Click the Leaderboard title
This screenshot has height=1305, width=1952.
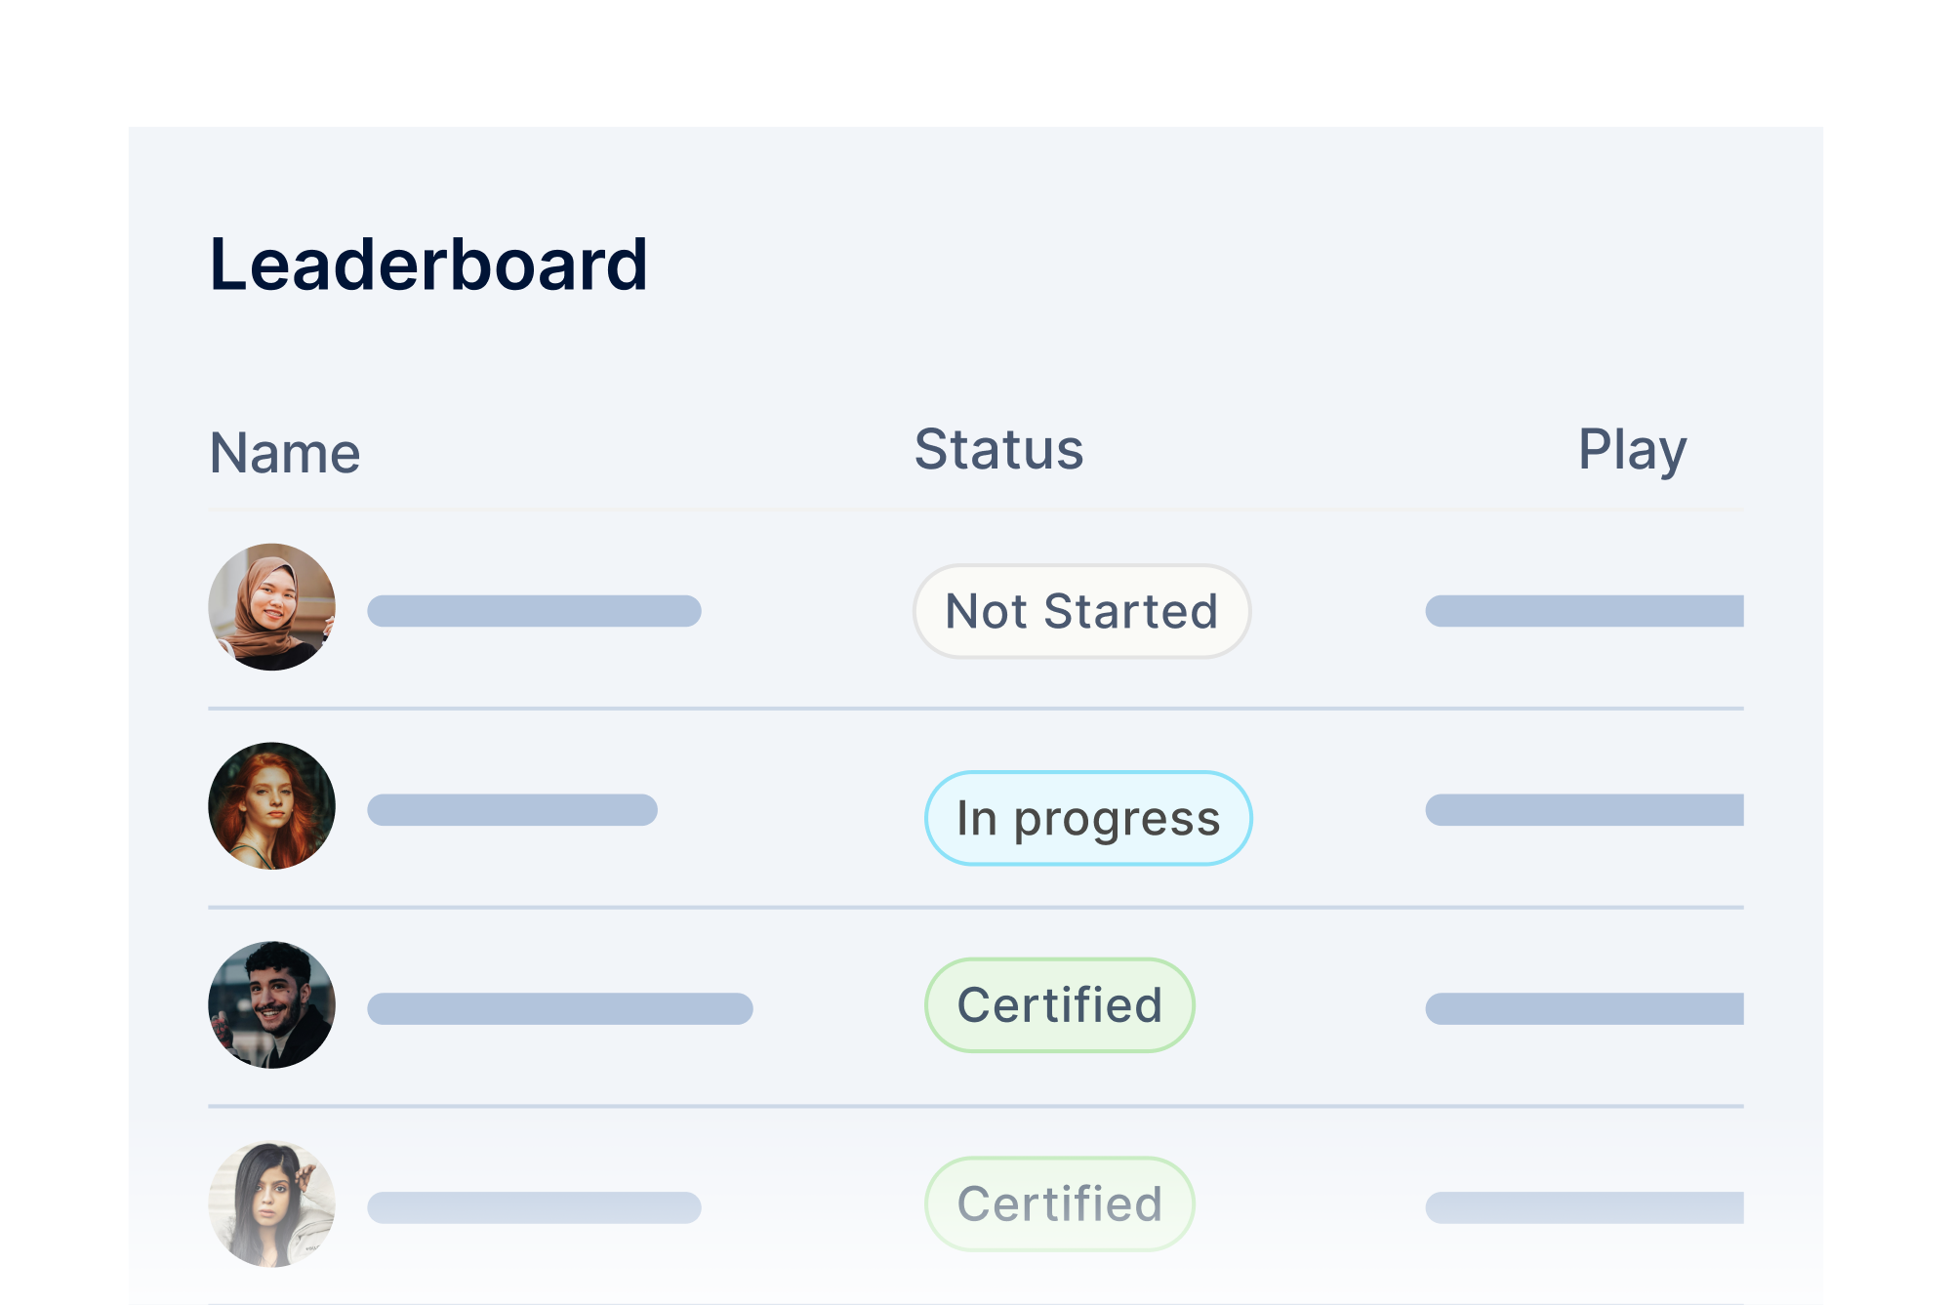tap(428, 265)
